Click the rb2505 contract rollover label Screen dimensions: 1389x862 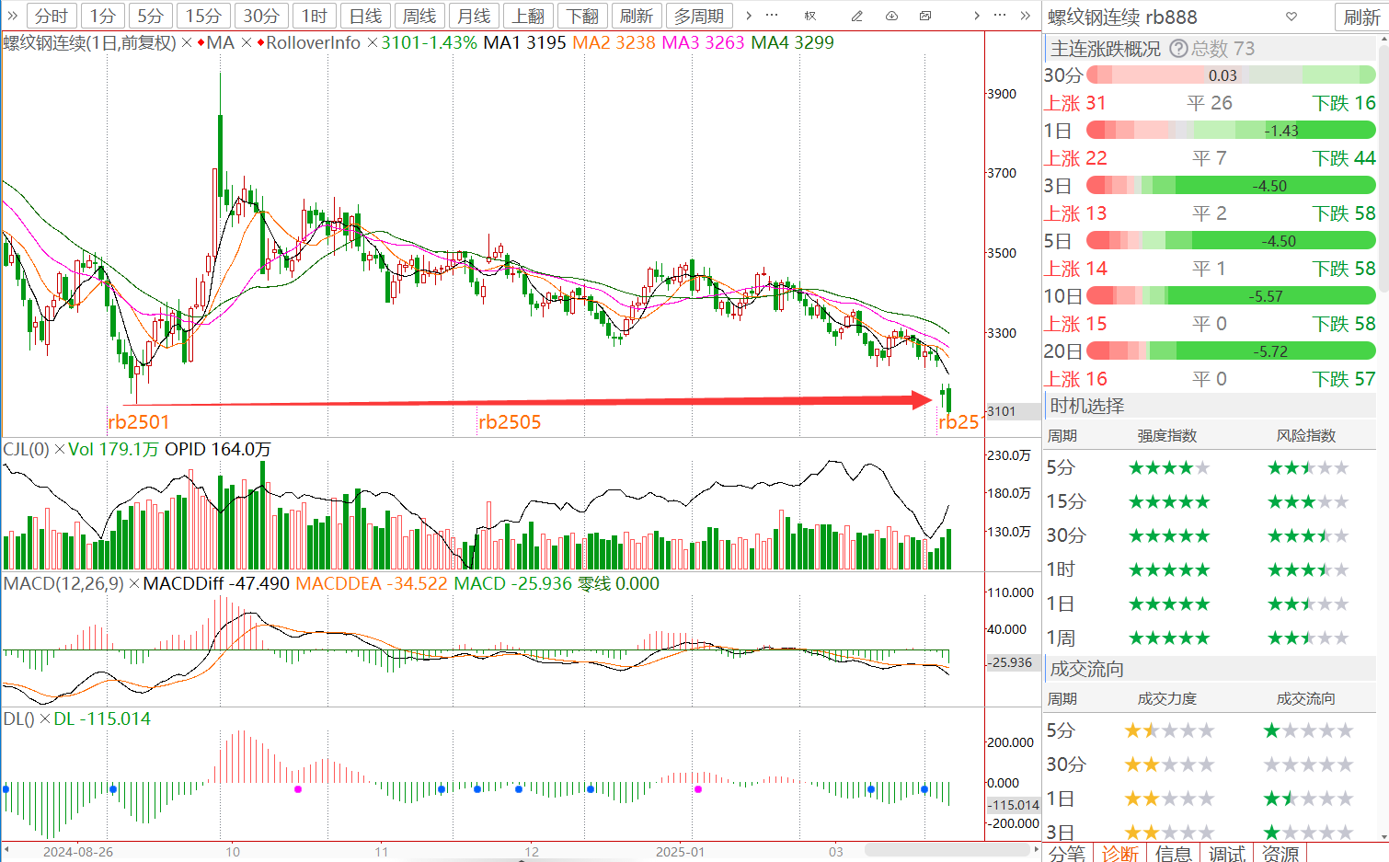pyautogui.click(x=510, y=422)
